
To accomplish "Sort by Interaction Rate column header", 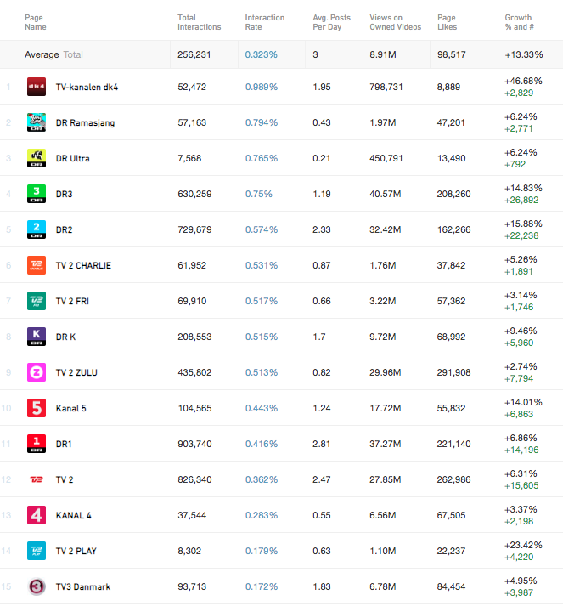I will 264,22.
